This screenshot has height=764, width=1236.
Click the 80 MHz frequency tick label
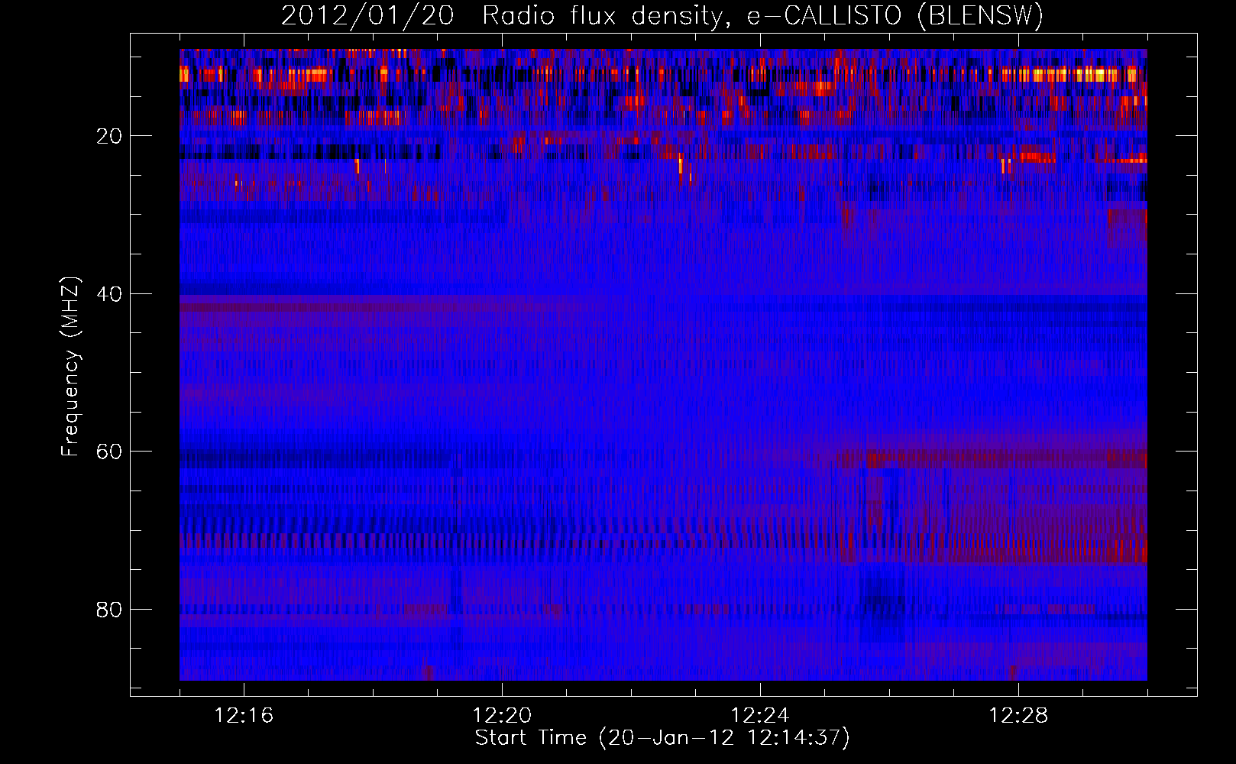point(109,610)
